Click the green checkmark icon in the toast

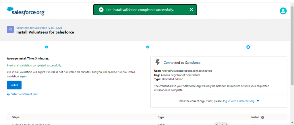pyautogui.click(x=101, y=10)
